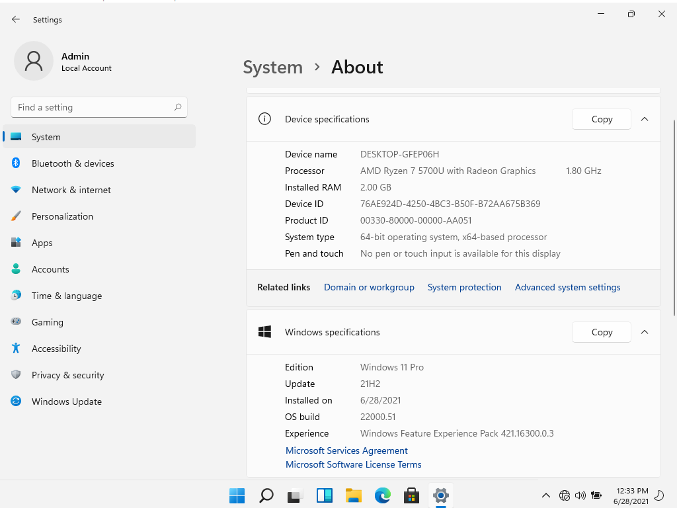This screenshot has height=508, width=677.
Task: Open Network & internet settings
Action: (99, 190)
